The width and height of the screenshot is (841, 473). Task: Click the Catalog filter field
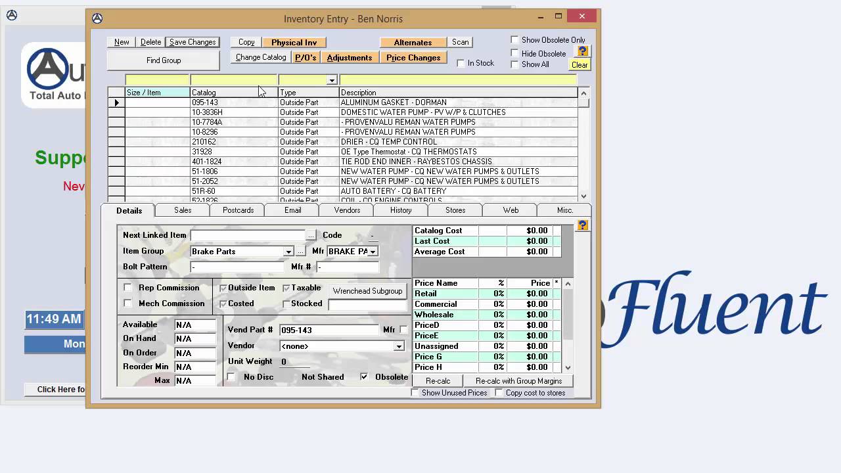click(234, 80)
